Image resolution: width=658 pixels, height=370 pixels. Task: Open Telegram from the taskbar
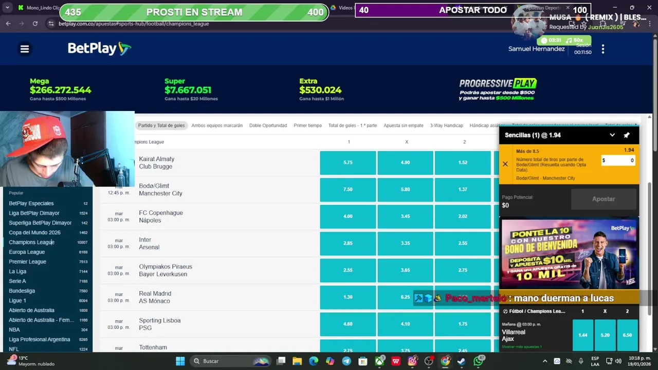(x=346, y=361)
